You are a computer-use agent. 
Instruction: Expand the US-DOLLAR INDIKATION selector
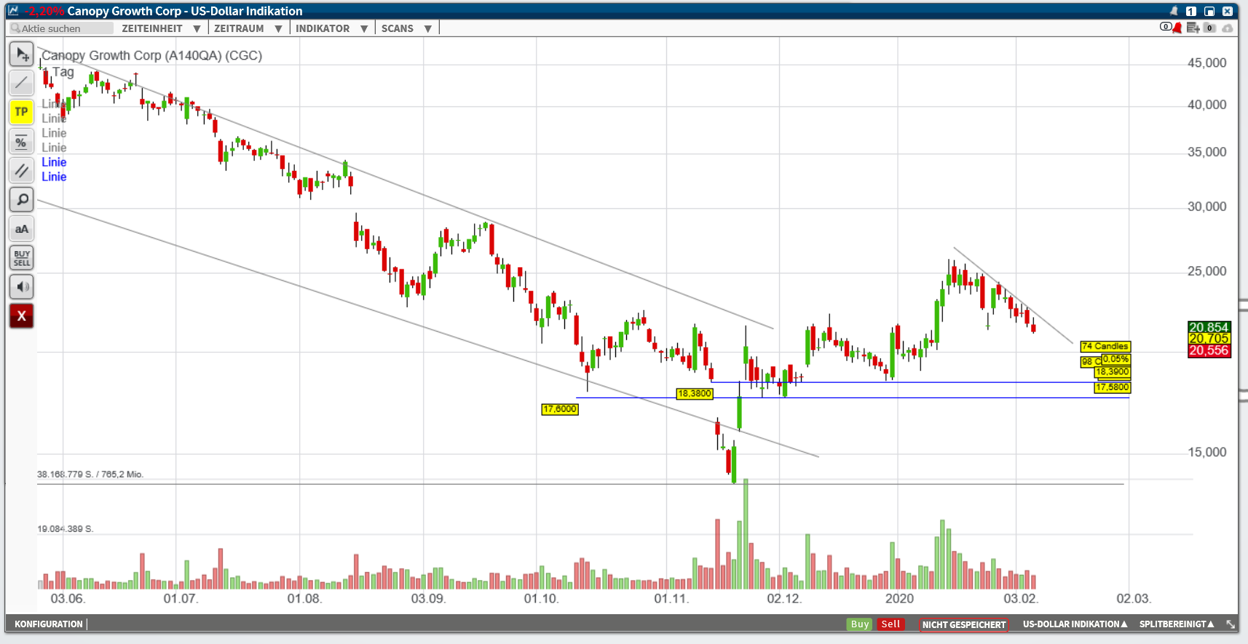1075,624
